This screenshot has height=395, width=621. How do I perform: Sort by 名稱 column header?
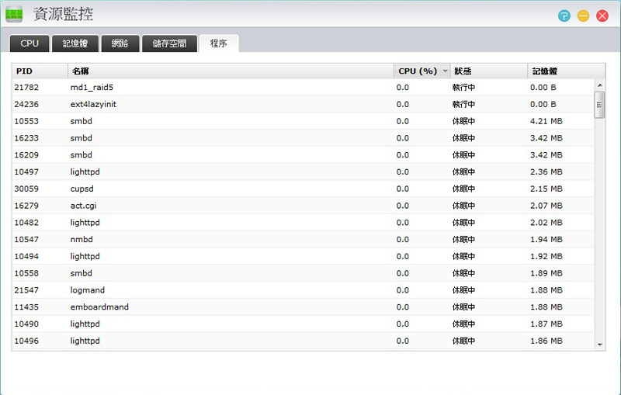click(x=231, y=71)
